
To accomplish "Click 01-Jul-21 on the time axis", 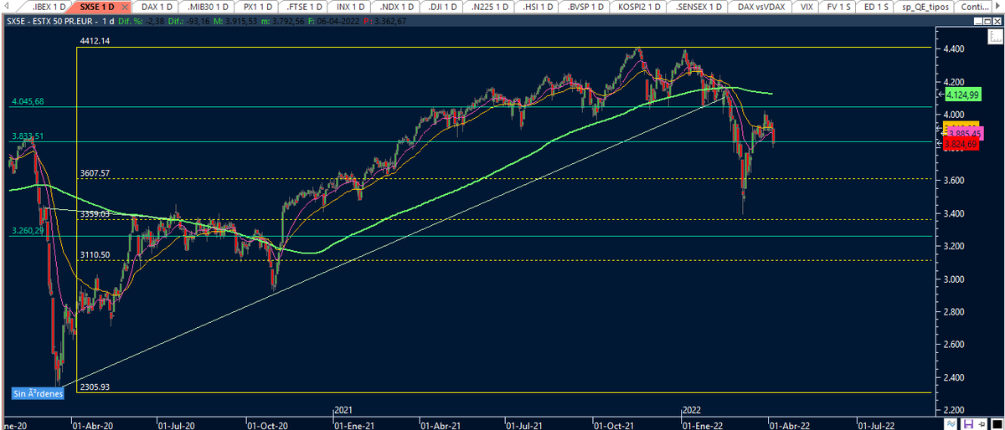I will click(x=526, y=424).
